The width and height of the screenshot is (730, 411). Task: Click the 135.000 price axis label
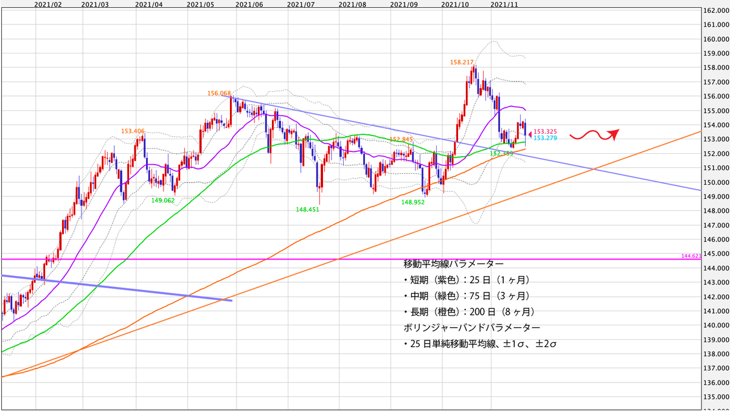click(717, 397)
